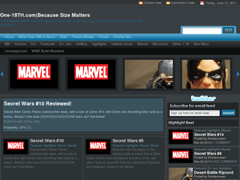
Task: Open the Contact Me page
Action: point(122,37)
